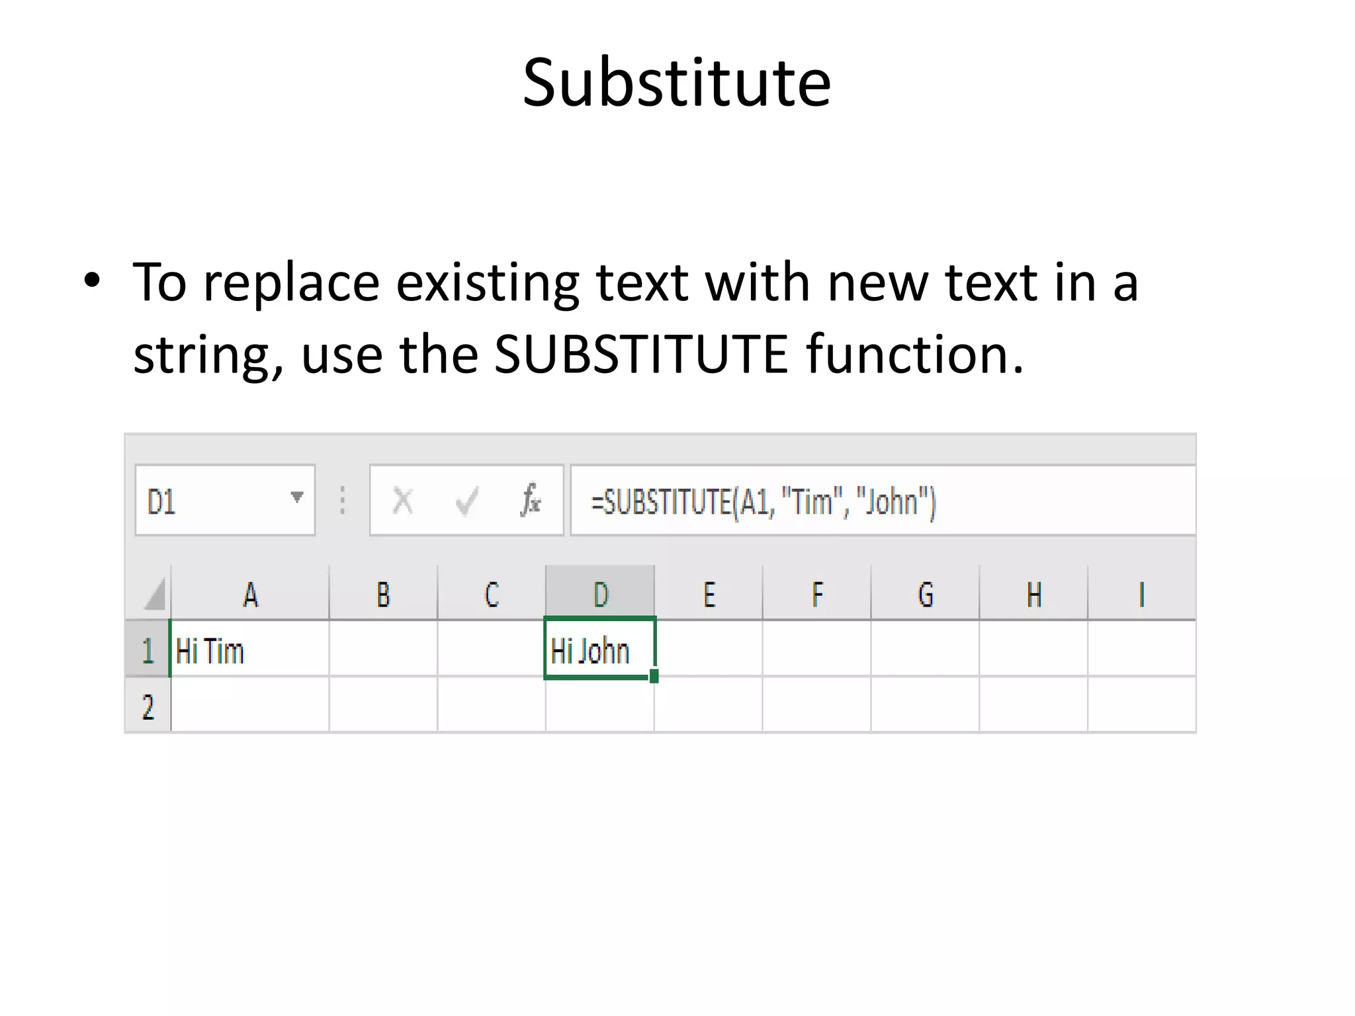The image size is (1355, 1016).
Task: Open the Insert Function fx icon
Action: [x=531, y=499]
